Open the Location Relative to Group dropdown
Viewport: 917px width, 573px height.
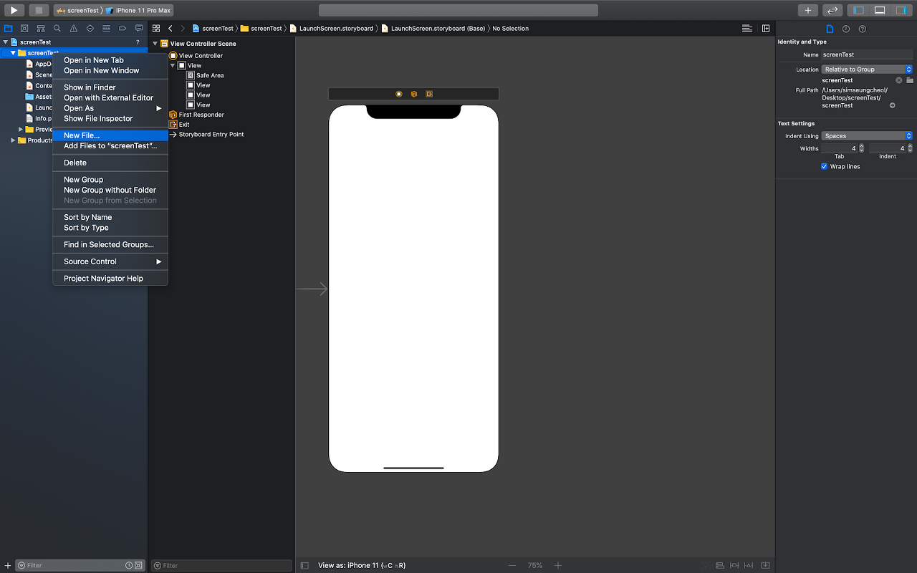pyautogui.click(x=867, y=69)
